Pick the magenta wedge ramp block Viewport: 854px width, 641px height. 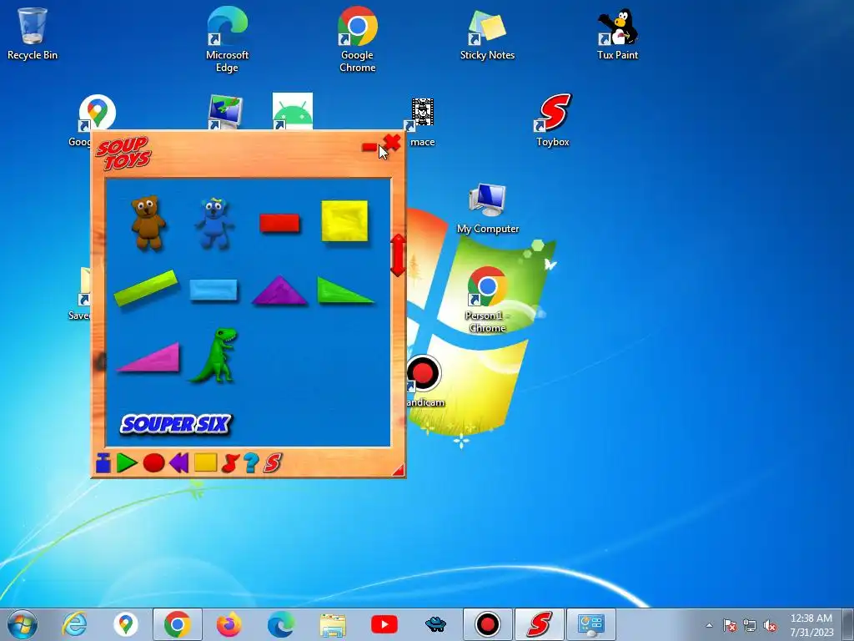(148, 357)
